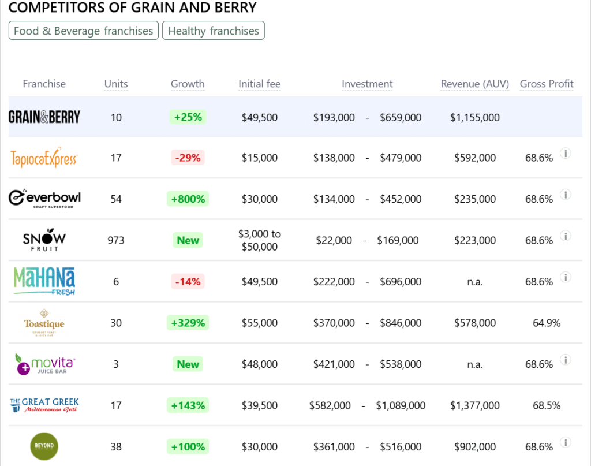Viewport: 591px width, 466px height.
Task: Open The Great Greek franchise logo
Action: pos(44,405)
